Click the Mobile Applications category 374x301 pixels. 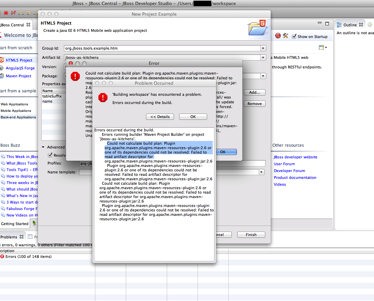(16, 111)
